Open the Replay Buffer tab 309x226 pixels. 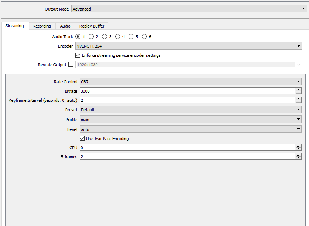[x=92, y=26]
